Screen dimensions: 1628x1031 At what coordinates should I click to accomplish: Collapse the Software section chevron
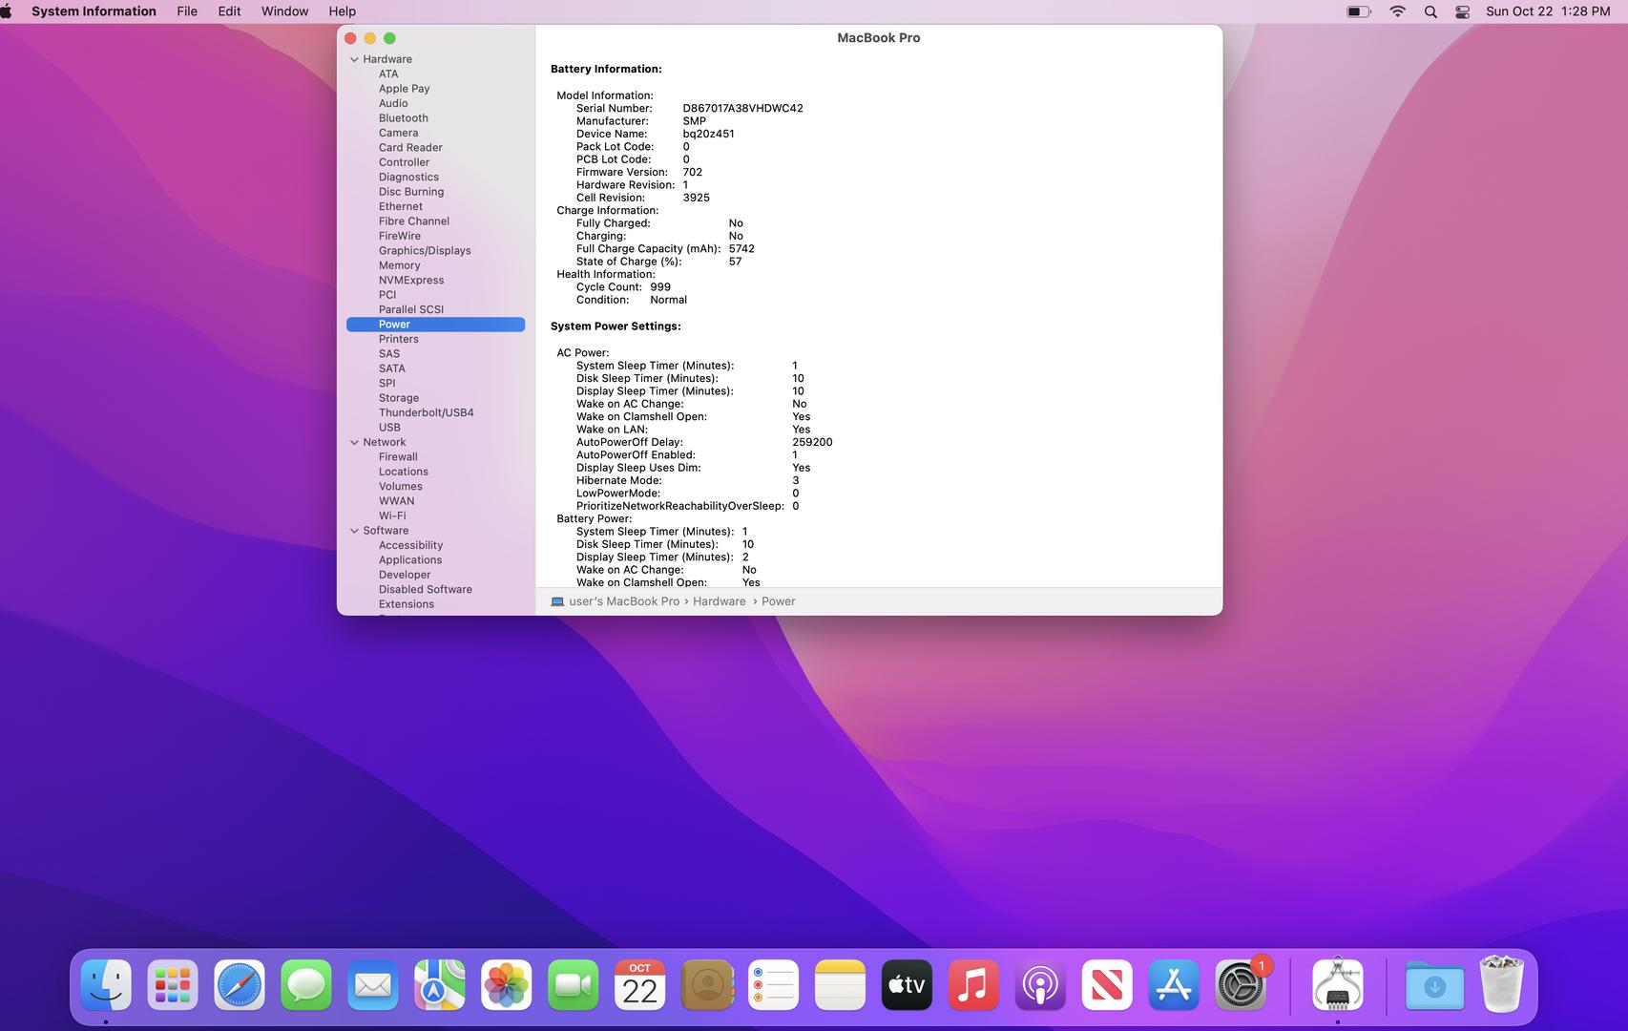(x=354, y=531)
